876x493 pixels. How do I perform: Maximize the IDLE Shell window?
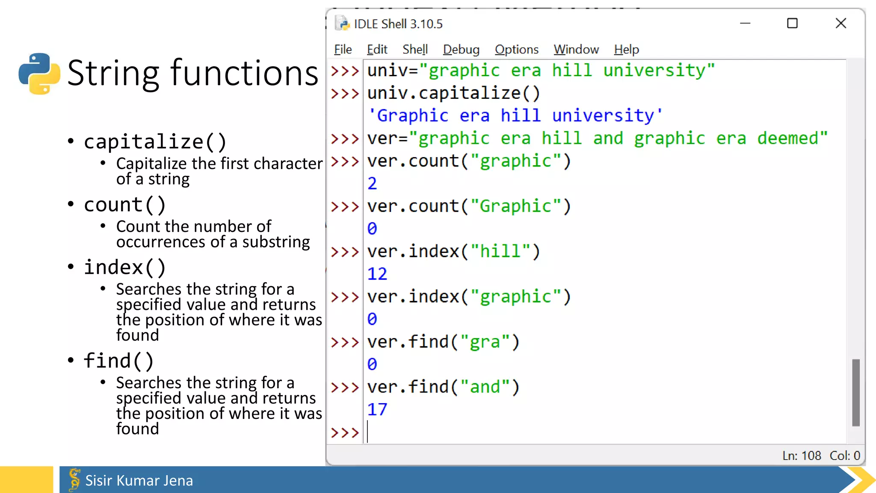tap(792, 23)
